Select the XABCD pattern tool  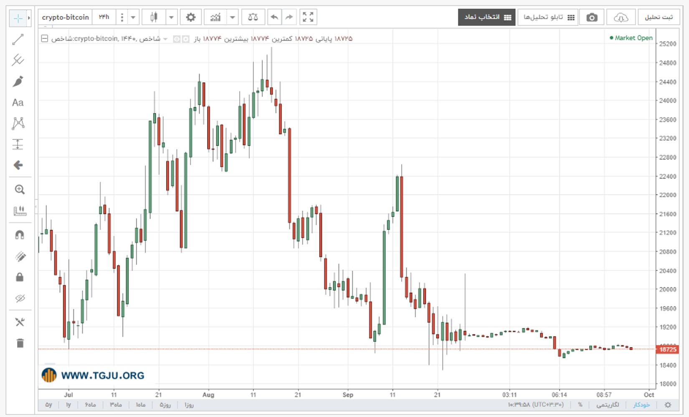18,123
